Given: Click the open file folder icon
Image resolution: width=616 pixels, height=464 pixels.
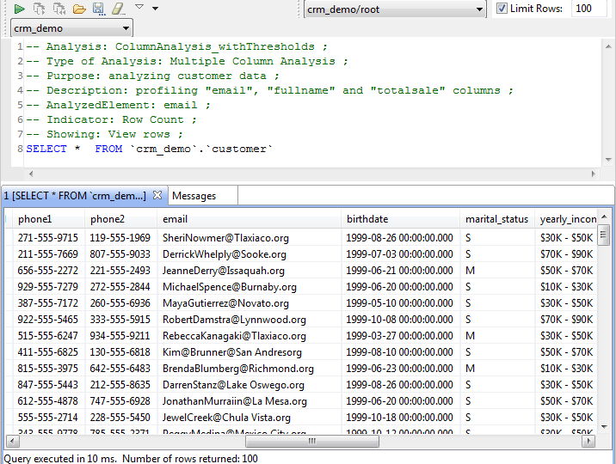Looking at the screenshot, I should pos(79,9).
